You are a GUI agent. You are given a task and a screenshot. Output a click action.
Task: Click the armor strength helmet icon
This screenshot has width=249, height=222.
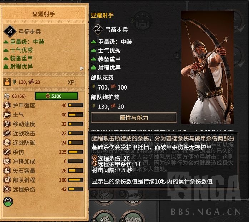pyautogui.click(x=7, y=106)
